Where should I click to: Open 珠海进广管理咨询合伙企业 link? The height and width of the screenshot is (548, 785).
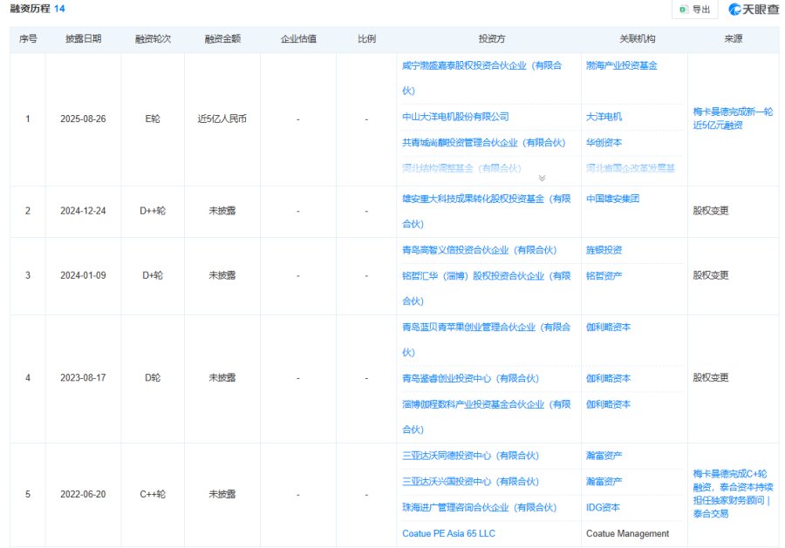[x=479, y=508]
